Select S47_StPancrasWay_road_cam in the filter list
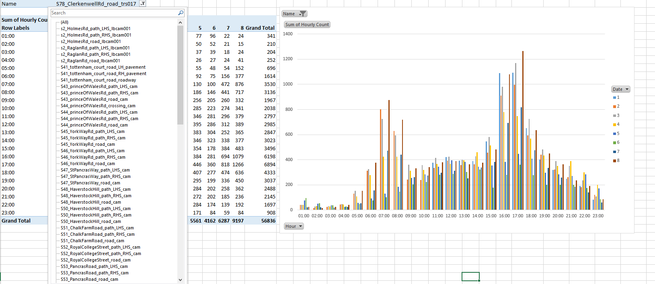The height and width of the screenshot is (284, 655). pyautogui.click(x=90, y=183)
